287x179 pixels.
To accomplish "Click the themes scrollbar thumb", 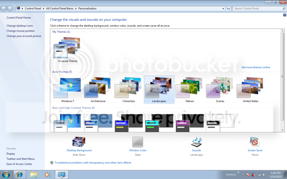I will [283, 77].
